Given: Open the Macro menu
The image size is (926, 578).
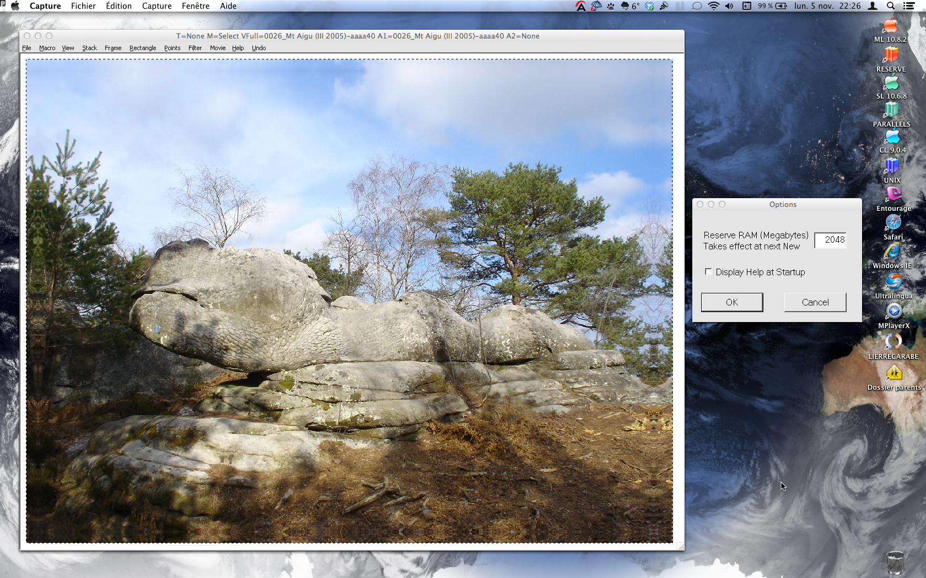Looking at the screenshot, I should click(x=47, y=48).
